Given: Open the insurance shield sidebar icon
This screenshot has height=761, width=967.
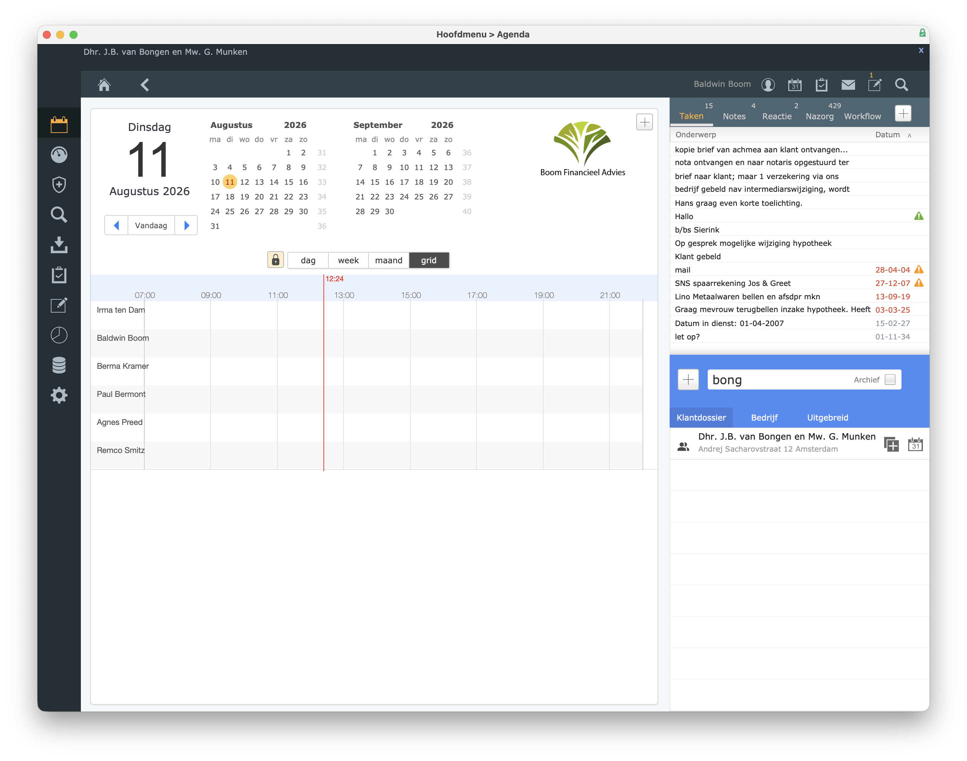Looking at the screenshot, I should [59, 184].
